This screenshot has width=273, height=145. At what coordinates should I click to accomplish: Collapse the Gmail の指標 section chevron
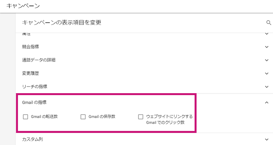[267, 103]
